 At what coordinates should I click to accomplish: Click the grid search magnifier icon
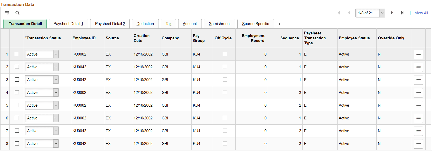[x=18, y=13]
